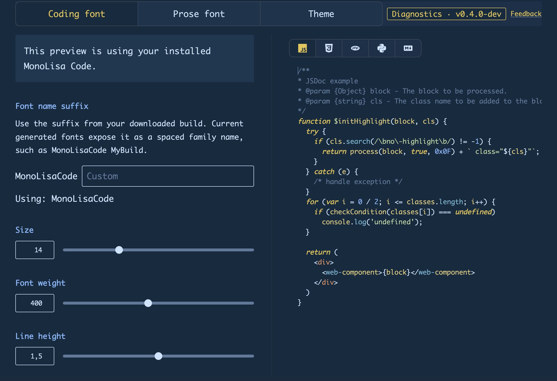Screen dimensions: 557x381
Task: Click the 'MonoLisaCode' prefix label
Action: 46,176
